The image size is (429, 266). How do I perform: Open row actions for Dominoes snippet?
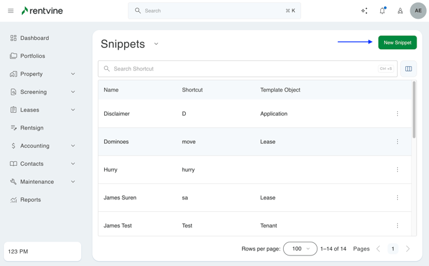[x=397, y=142]
